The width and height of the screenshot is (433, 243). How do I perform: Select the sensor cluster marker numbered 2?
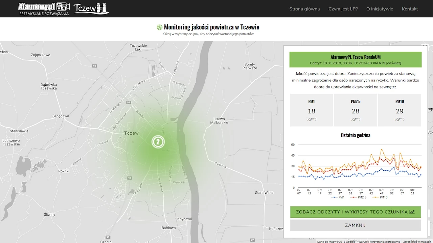click(x=158, y=142)
